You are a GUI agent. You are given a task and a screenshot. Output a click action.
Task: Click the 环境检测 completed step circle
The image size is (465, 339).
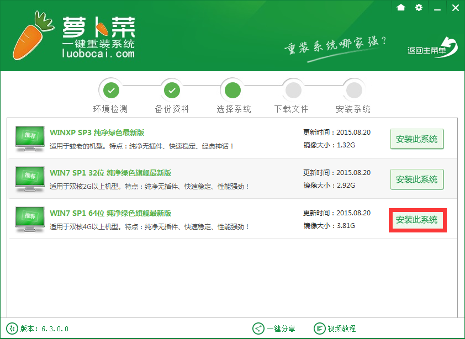click(x=111, y=90)
